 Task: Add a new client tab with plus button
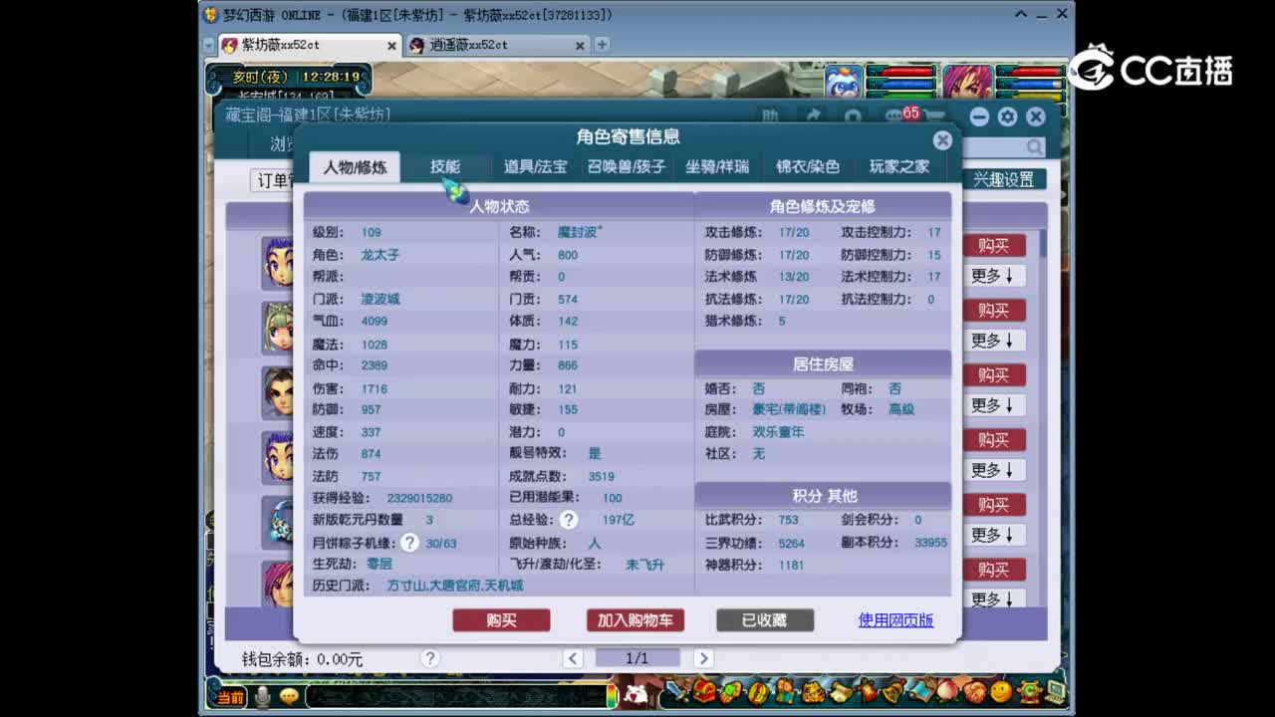coord(602,45)
